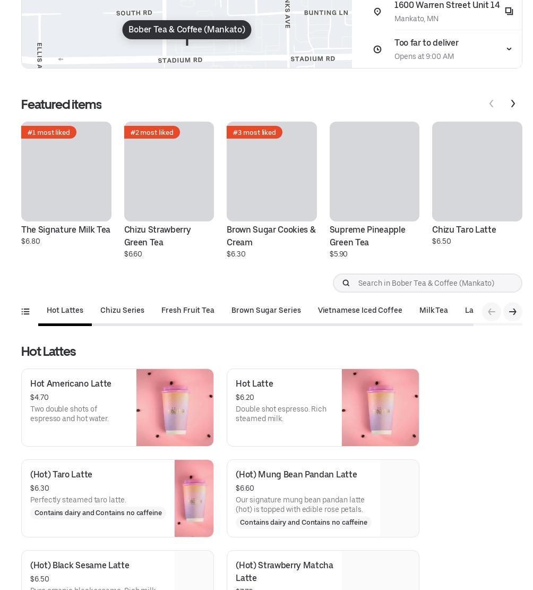Click the clock hours icon
The image size is (533, 590).
pyautogui.click(x=377, y=49)
